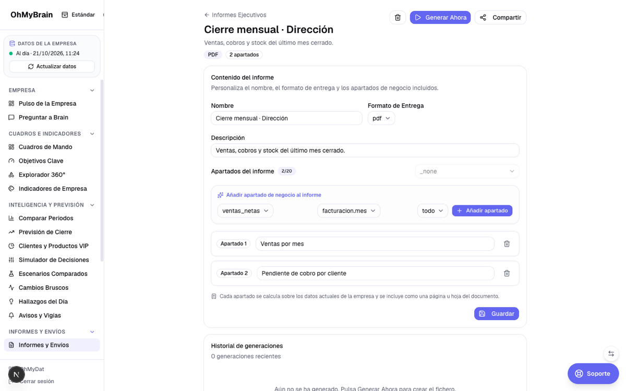This screenshot has width=626, height=391.
Task: Click the Descripción input field
Action: coord(365,150)
